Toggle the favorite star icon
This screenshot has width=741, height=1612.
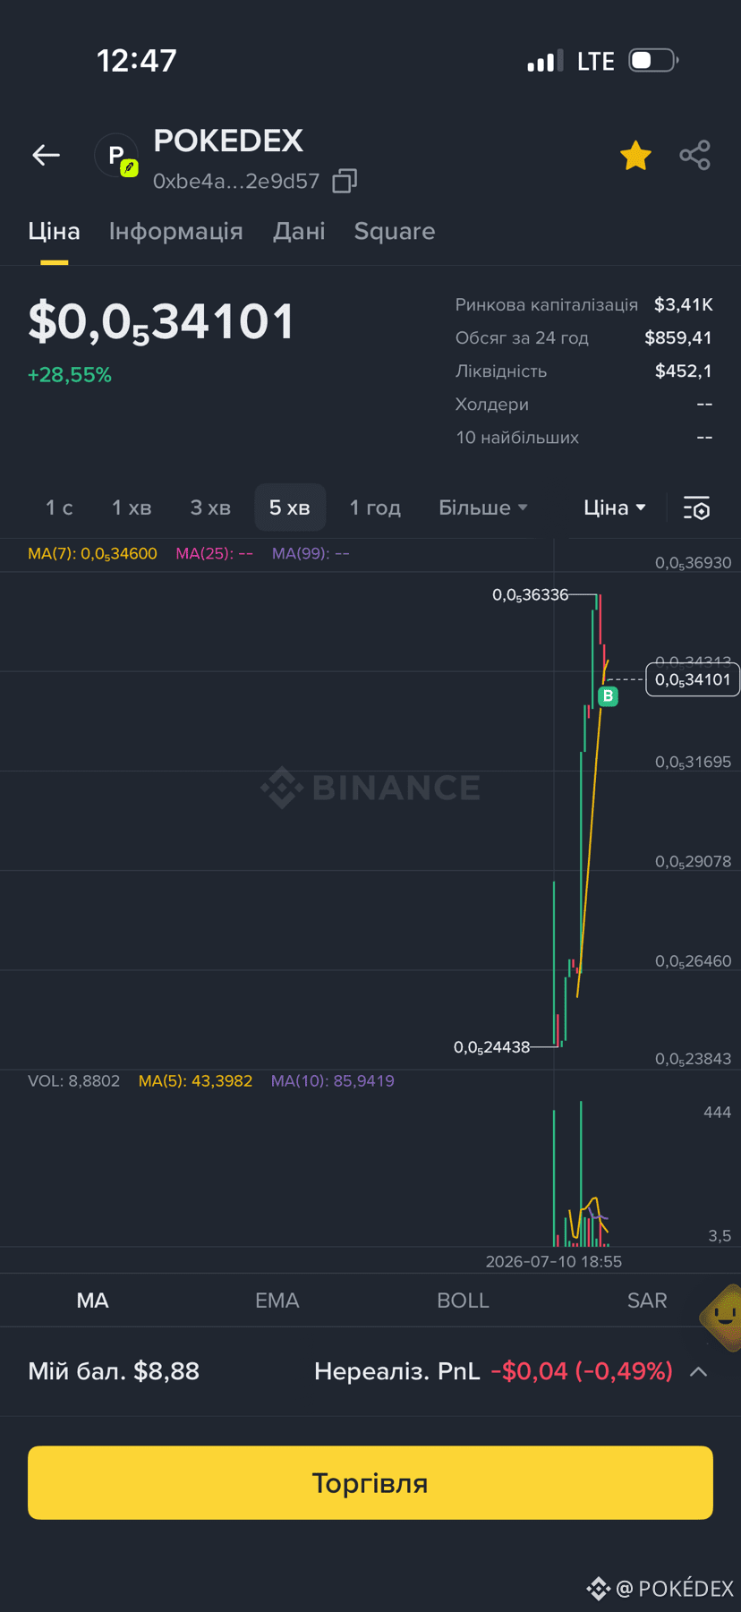(635, 156)
